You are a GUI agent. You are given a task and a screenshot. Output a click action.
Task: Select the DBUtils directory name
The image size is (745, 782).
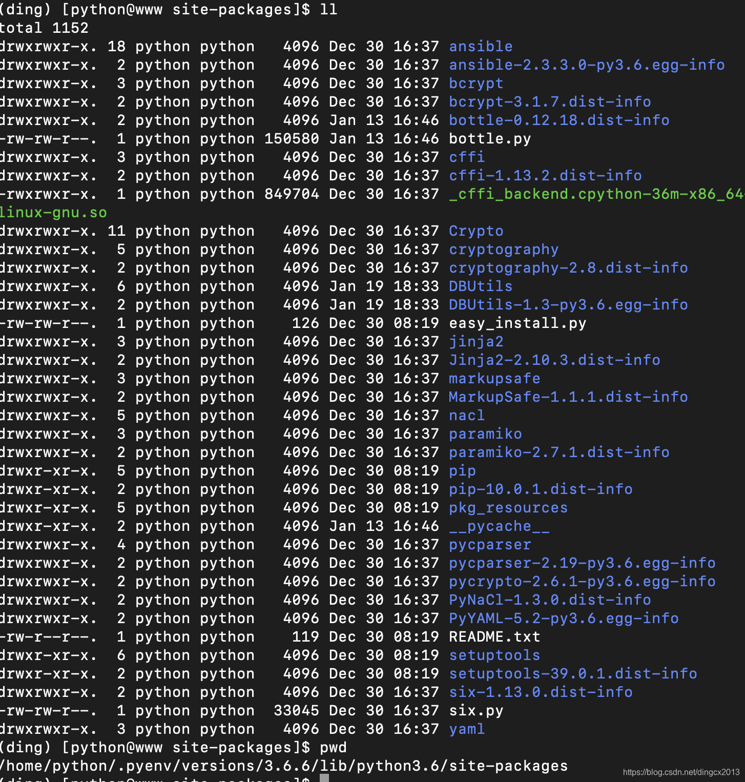tap(481, 286)
